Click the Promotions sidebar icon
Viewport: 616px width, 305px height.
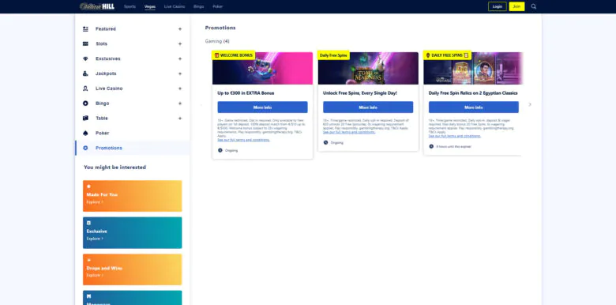(x=85, y=148)
